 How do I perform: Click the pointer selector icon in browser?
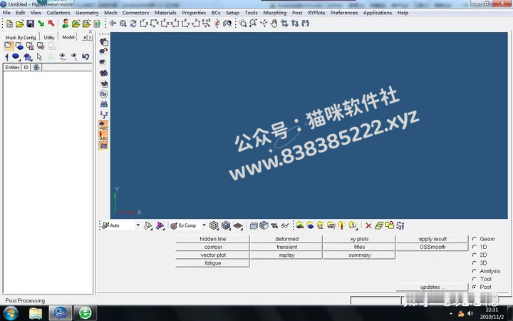(x=39, y=56)
